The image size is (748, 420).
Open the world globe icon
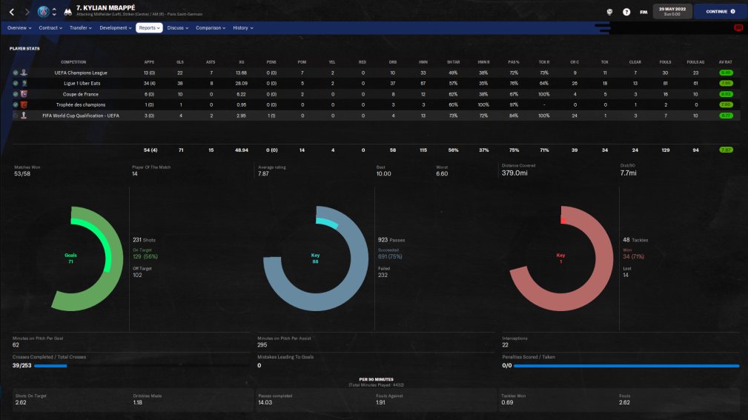click(x=609, y=12)
